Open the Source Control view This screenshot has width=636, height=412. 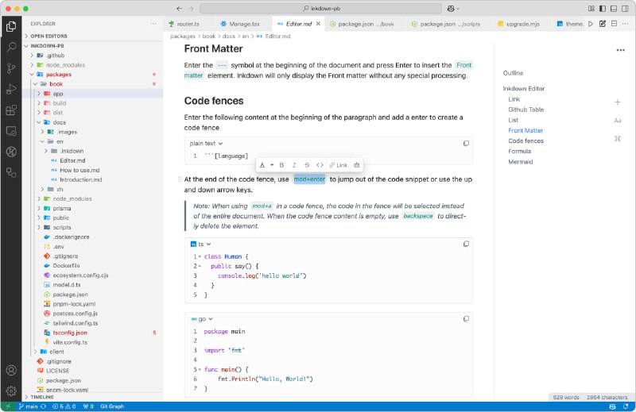tap(11, 68)
